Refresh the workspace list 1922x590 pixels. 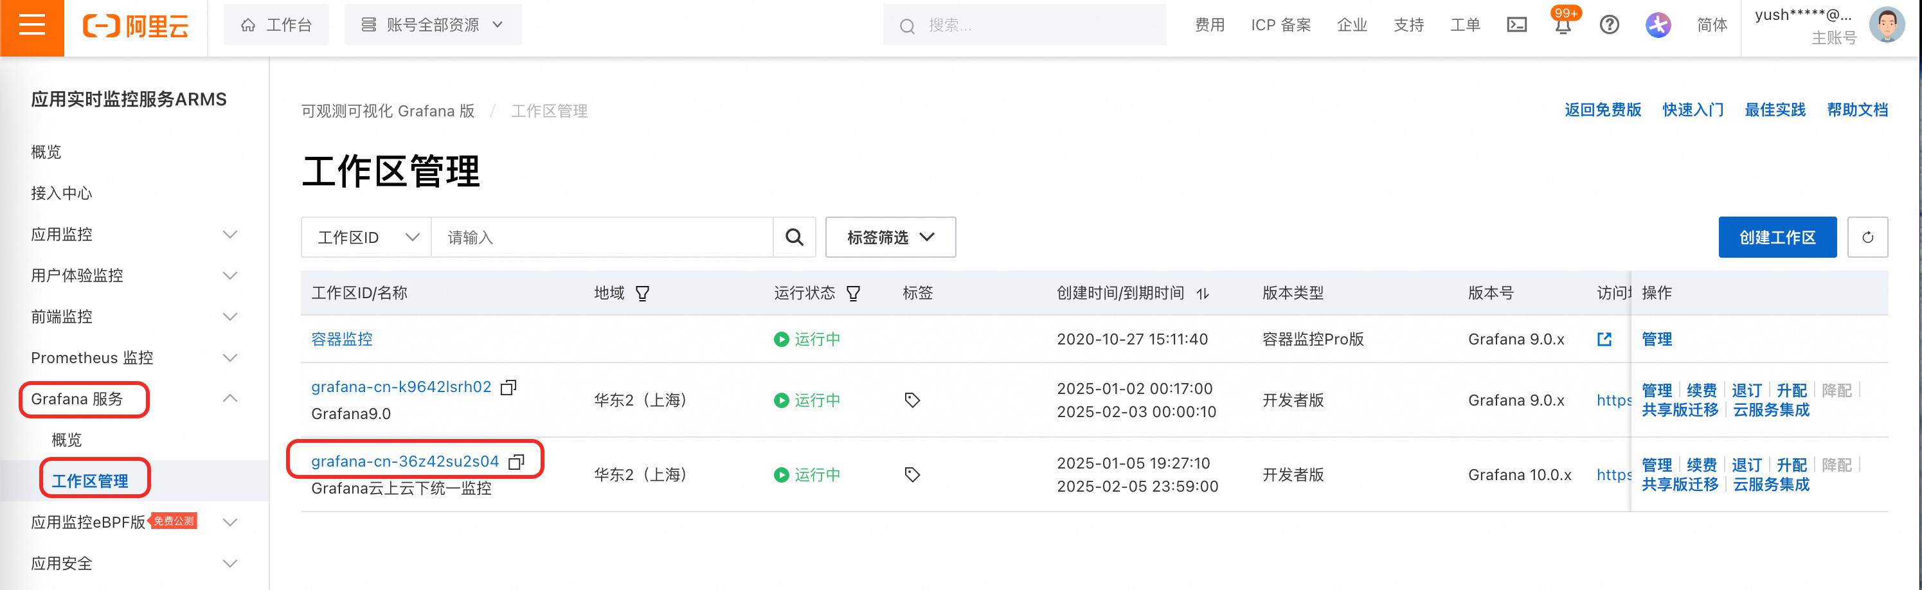pyautogui.click(x=1867, y=237)
